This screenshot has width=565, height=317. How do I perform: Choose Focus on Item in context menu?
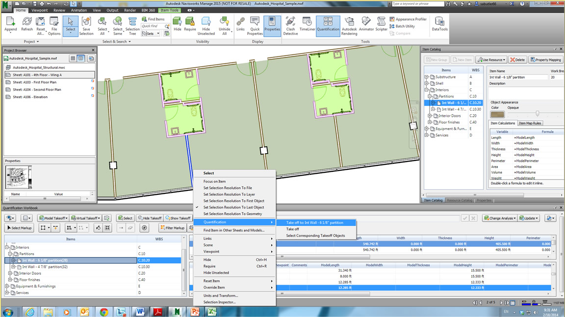tap(214, 182)
